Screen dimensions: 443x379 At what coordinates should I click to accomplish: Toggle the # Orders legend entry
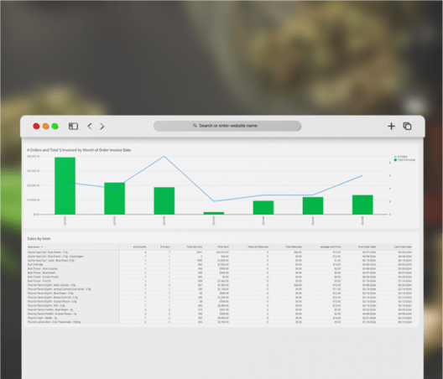pyautogui.click(x=401, y=157)
